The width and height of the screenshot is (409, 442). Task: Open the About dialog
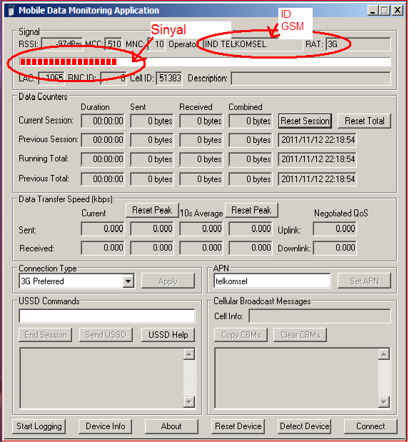[171, 426]
